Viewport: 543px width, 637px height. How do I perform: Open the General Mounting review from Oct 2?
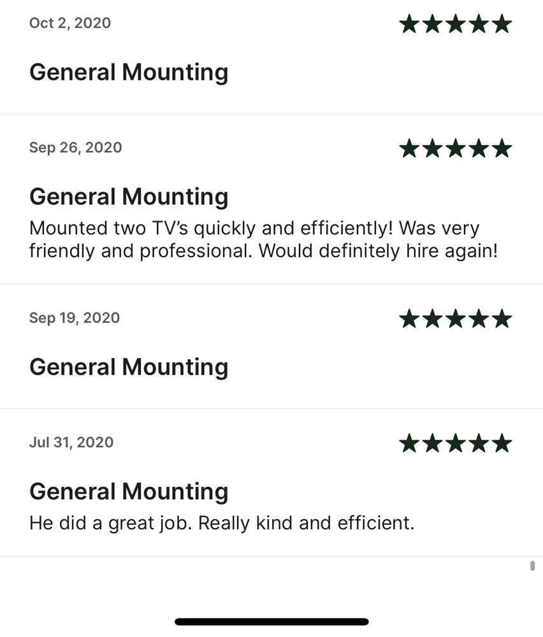click(x=129, y=73)
